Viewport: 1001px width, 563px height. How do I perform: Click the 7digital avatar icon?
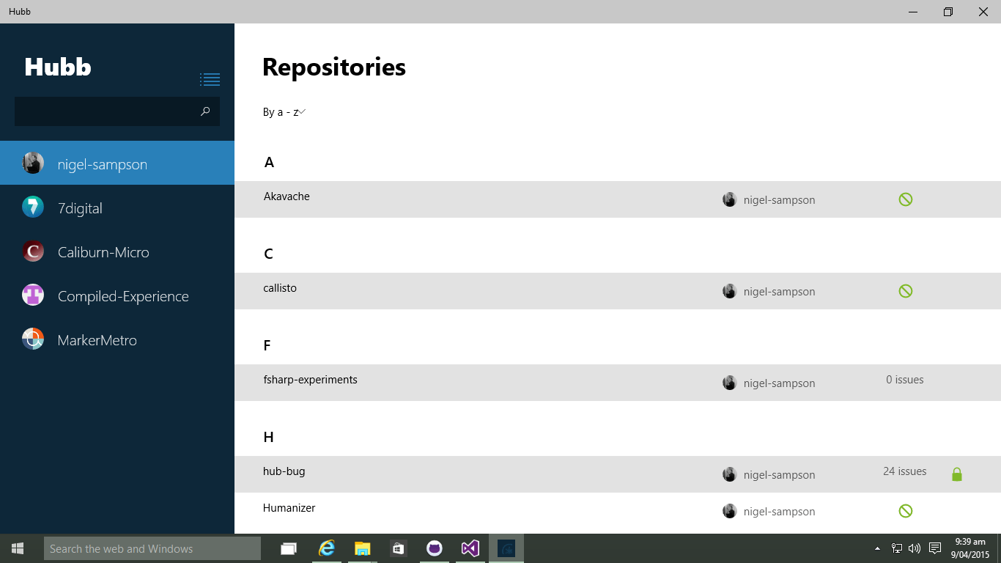[33, 207]
